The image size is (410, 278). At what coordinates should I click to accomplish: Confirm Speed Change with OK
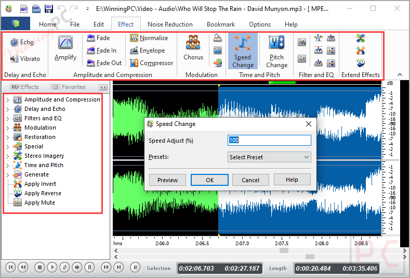209,180
